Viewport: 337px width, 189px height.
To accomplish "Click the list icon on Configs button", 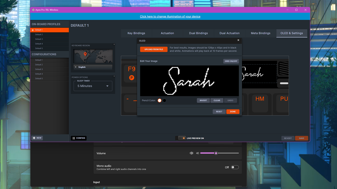I will 74,138.
